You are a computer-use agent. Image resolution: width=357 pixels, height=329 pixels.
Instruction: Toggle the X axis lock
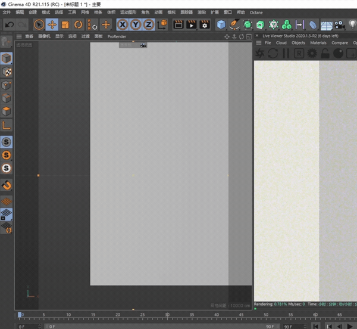point(123,24)
